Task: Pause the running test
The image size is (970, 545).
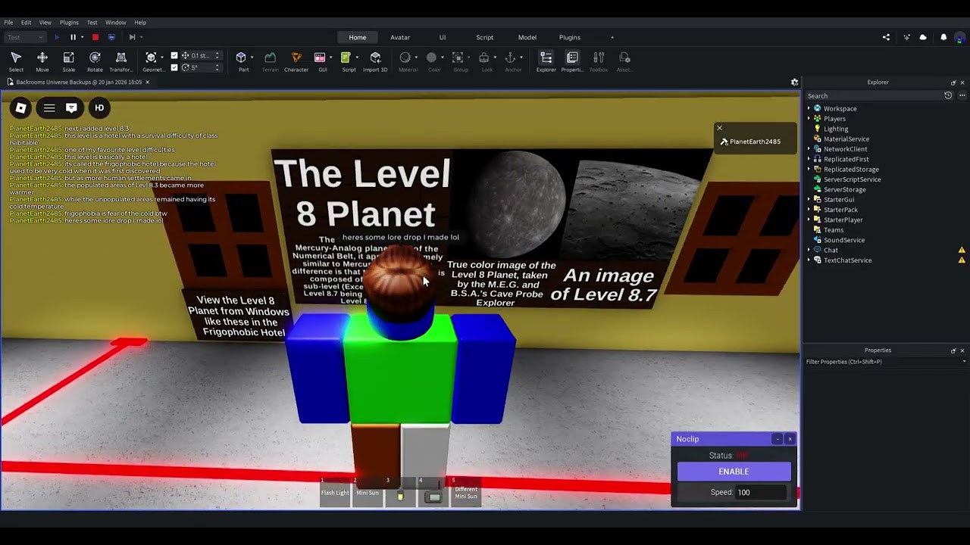Action: [73, 37]
